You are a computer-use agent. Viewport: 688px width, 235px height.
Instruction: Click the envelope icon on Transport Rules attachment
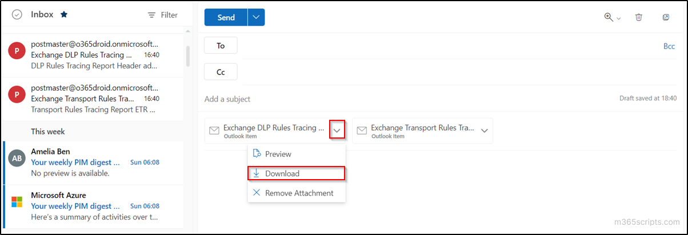click(x=362, y=131)
